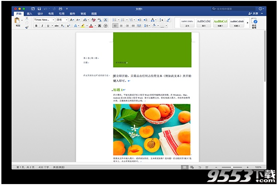Image resolution: width=278 pixels, height=185 pixels.
Task: Open the Times New Roman font dropdown
Action: tap(44, 20)
